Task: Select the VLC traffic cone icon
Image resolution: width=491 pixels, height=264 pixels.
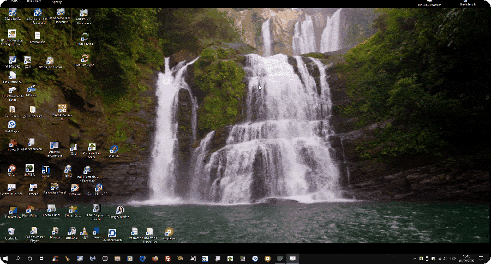Action: coord(84,232)
